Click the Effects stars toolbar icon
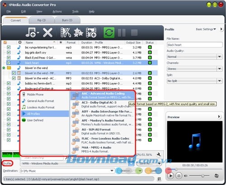 (x=78, y=33)
